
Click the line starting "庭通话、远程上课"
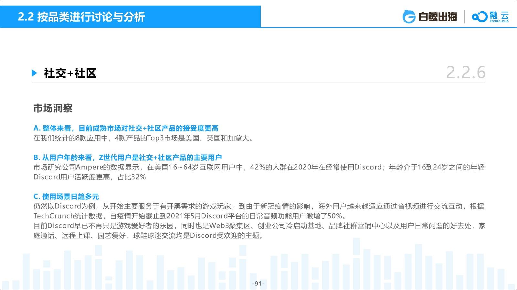click(x=149, y=236)
